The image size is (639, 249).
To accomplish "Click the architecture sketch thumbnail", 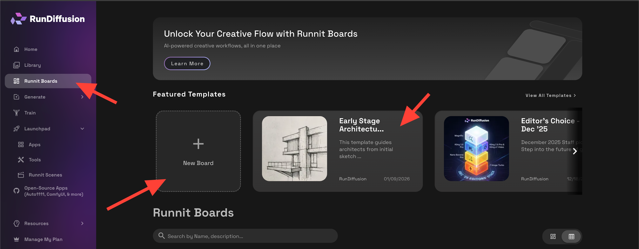I will coord(295,149).
